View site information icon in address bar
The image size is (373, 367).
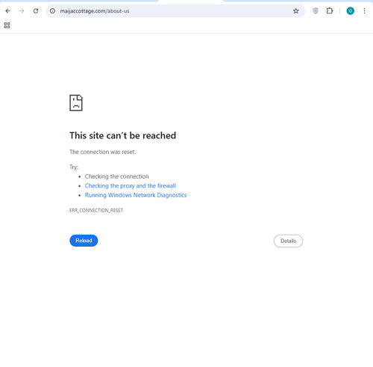point(52,11)
